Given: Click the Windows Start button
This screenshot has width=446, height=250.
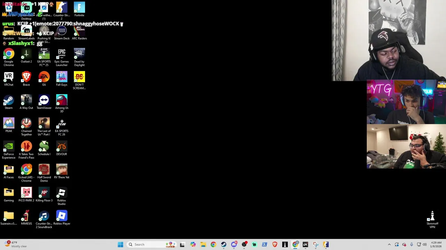Looking at the screenshot, I should click(120, 244).
